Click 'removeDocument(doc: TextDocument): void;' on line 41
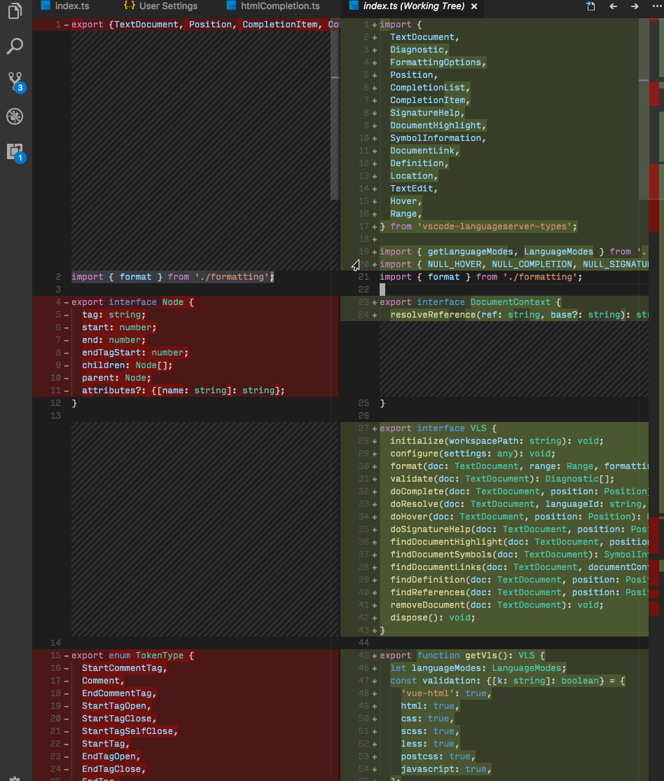This screenshot has height=781, width=664. (497, 605)
